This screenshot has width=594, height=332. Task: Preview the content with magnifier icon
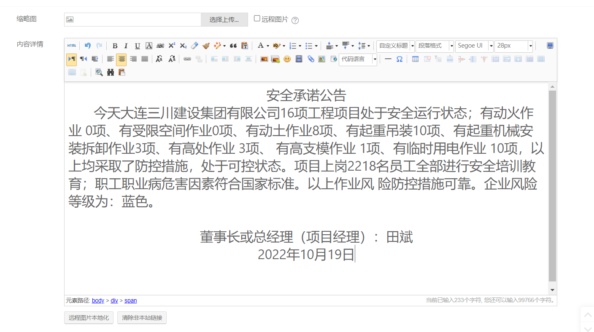(x=99, y=72)
